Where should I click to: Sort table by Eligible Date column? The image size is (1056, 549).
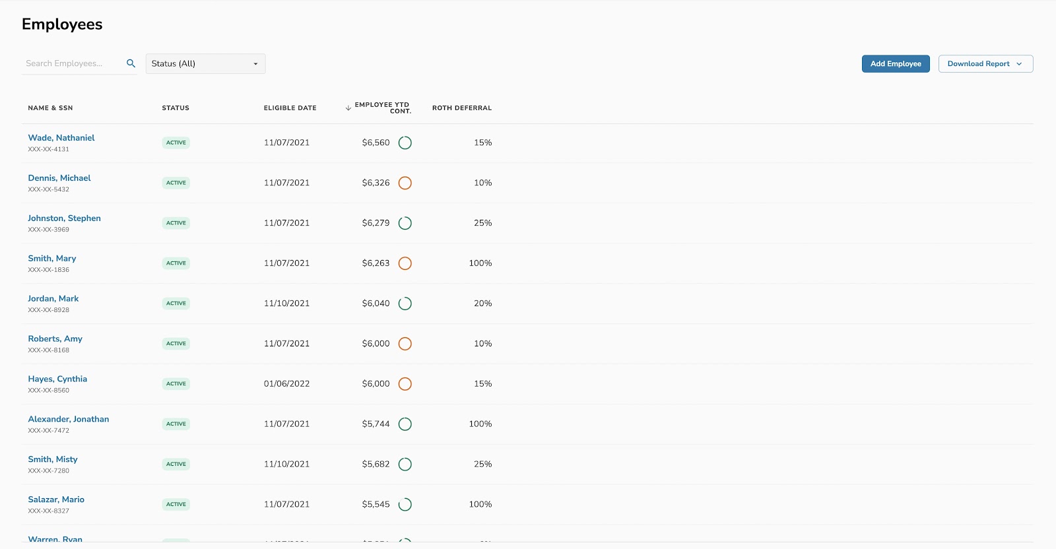click(290, 108)
